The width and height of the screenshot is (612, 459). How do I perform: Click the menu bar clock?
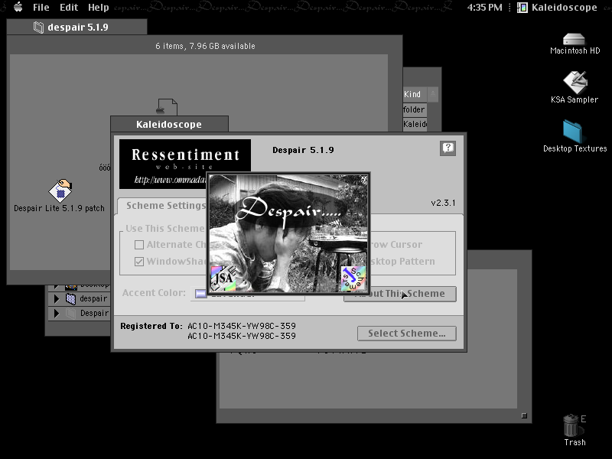(x=484, y=8)
